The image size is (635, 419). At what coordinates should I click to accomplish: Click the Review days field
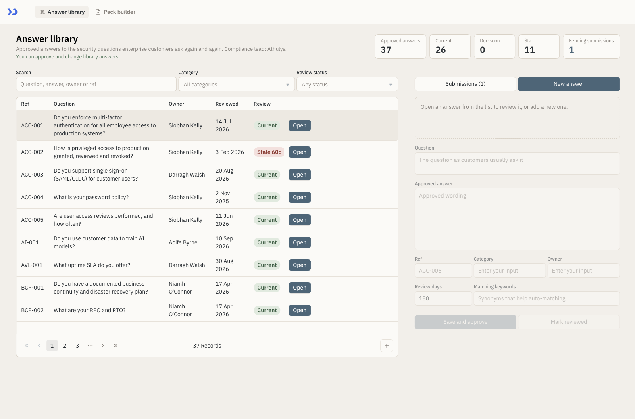tap(443, 298)
